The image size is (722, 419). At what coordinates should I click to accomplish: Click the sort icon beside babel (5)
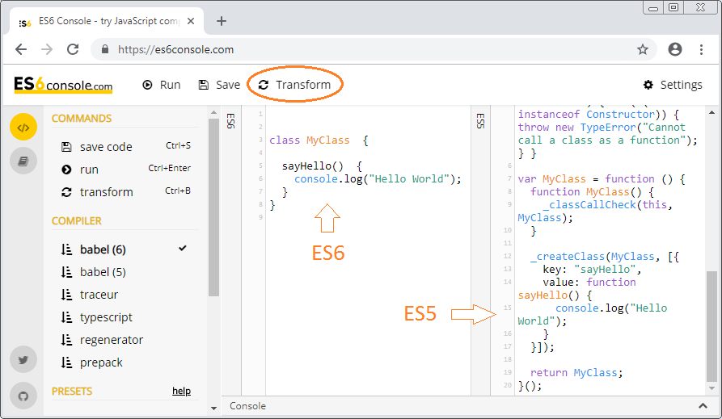point(66,272)
